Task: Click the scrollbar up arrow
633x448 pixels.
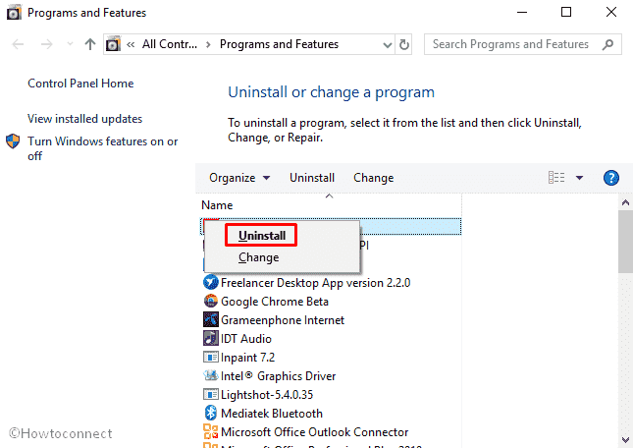Action: pos(625,202)
